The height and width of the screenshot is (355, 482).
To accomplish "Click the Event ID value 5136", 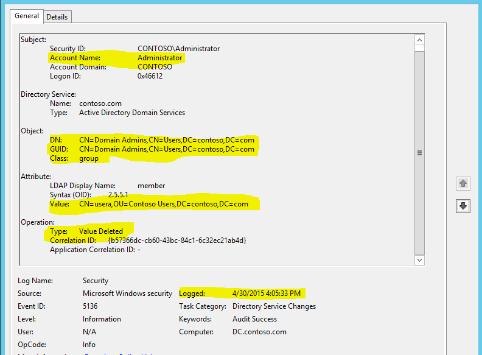I will click(90, 306).
